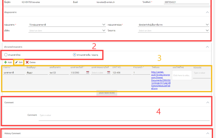
Task: Click the page count field with 1
Action: (141, 73)
